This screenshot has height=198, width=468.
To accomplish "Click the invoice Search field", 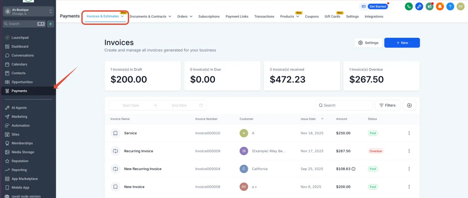I will click(x=344, y=105).
